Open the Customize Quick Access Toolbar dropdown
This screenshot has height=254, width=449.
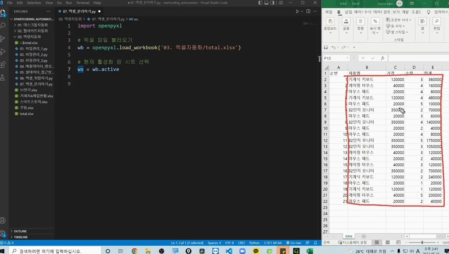click(354, 47)
